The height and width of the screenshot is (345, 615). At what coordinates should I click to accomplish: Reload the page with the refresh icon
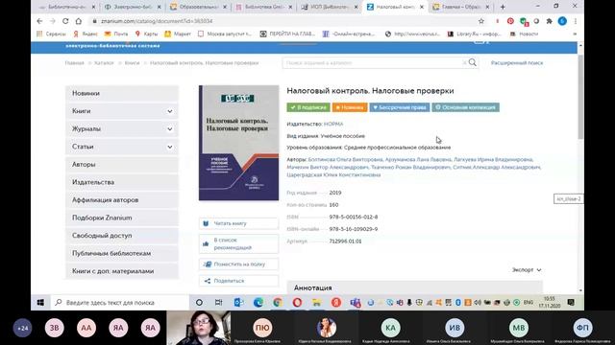pyautogui.click(x=65, y=21)
